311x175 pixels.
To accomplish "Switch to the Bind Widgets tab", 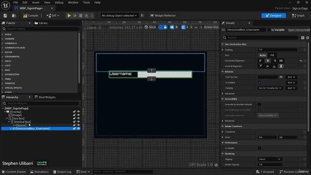I will pyautogui.click(x=45, y=97).
